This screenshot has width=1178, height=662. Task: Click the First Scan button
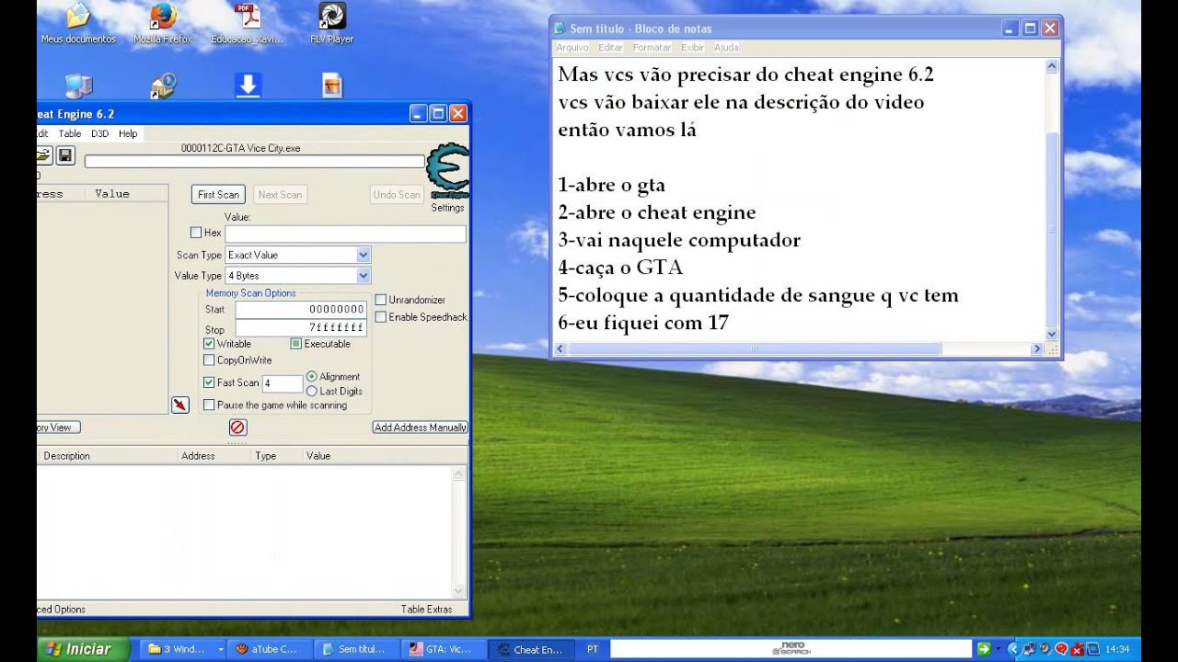(x=218, y=194)
